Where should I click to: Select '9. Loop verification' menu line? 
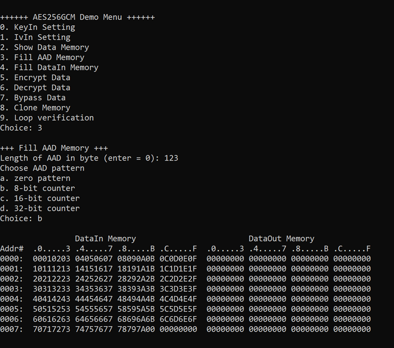(47, 118)
